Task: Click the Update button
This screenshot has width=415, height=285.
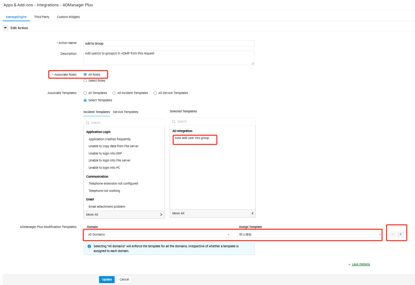Action: coord(107,280)
